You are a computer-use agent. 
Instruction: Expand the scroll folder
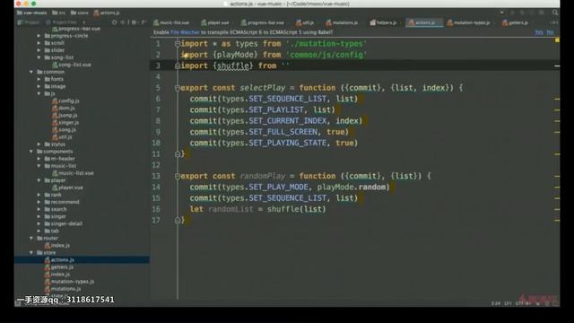(x=39, y=43)
